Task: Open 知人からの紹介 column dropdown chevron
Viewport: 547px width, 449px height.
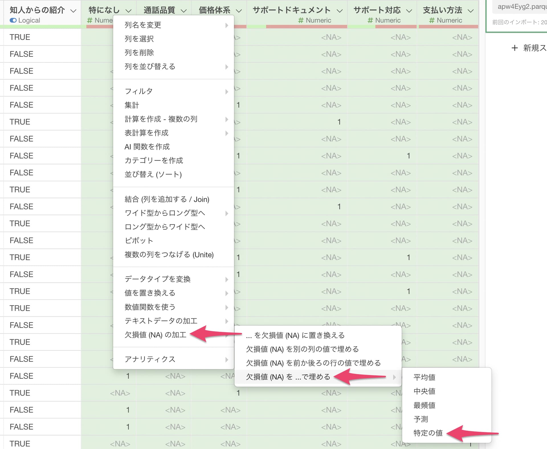Action: [x=73, y=11]
